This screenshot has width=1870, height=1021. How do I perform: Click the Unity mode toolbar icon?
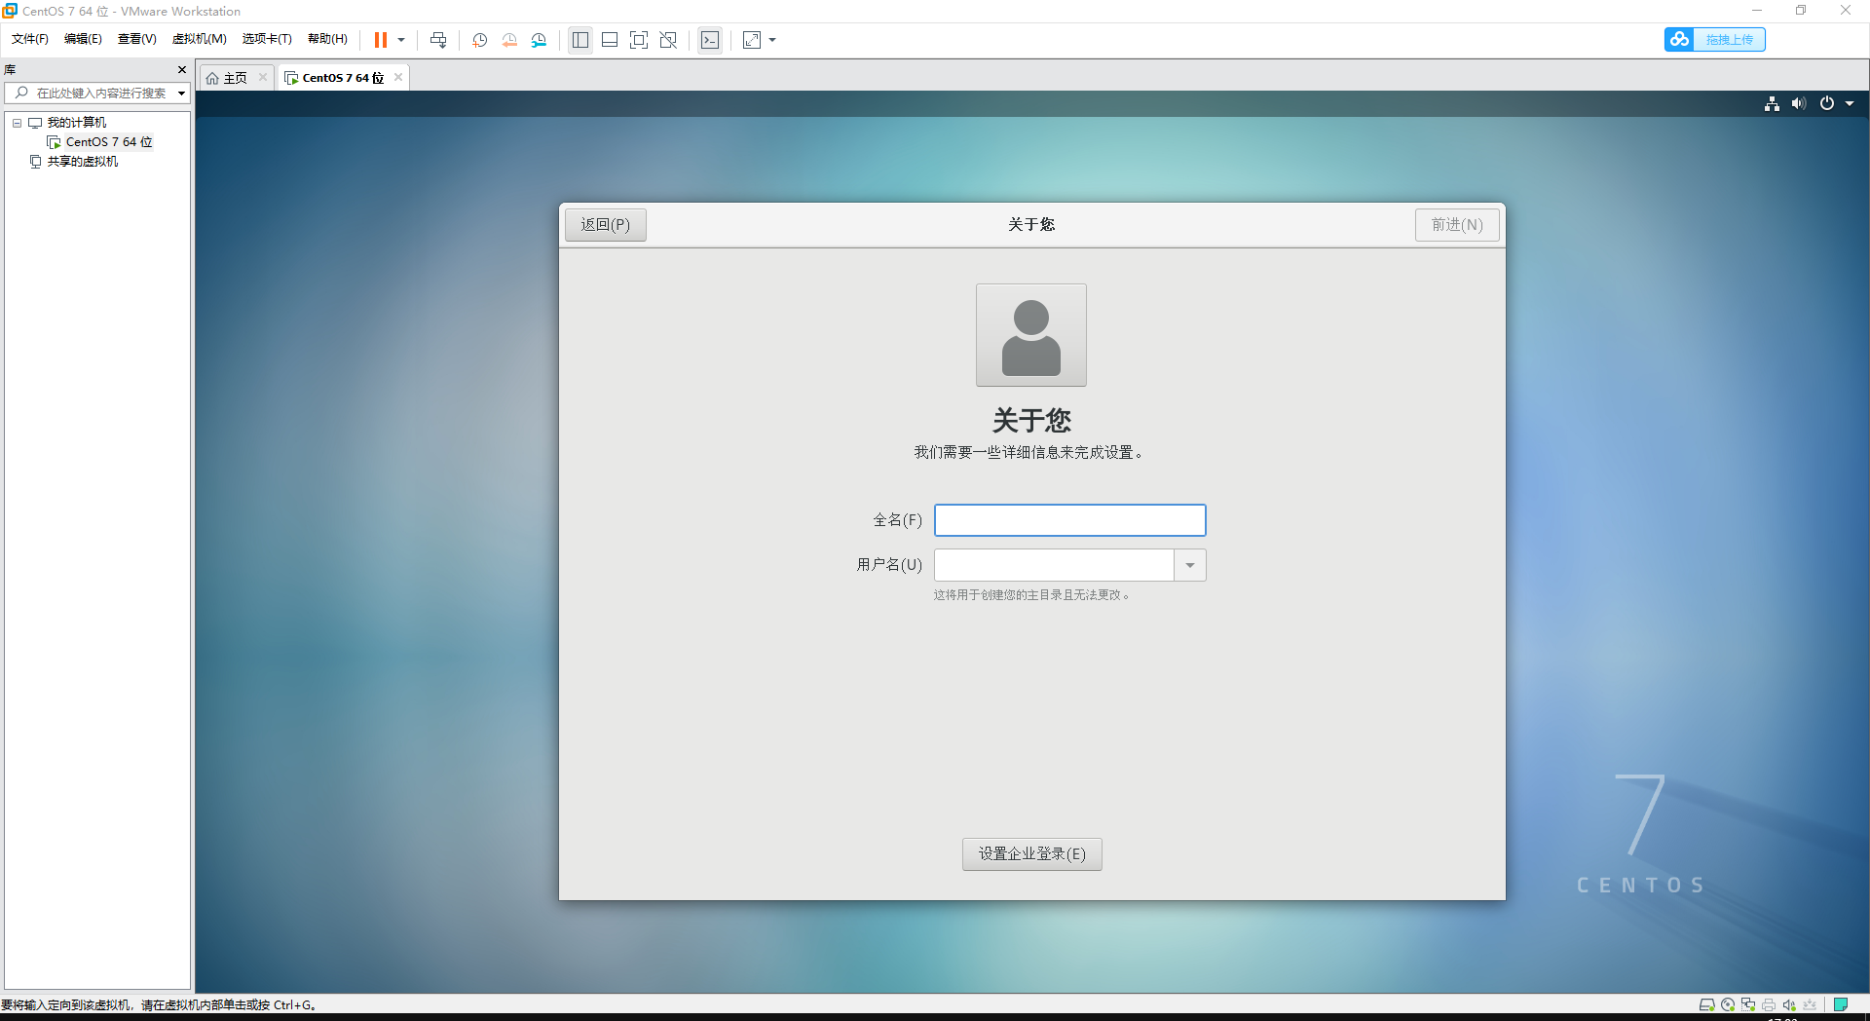click(668, 40)
